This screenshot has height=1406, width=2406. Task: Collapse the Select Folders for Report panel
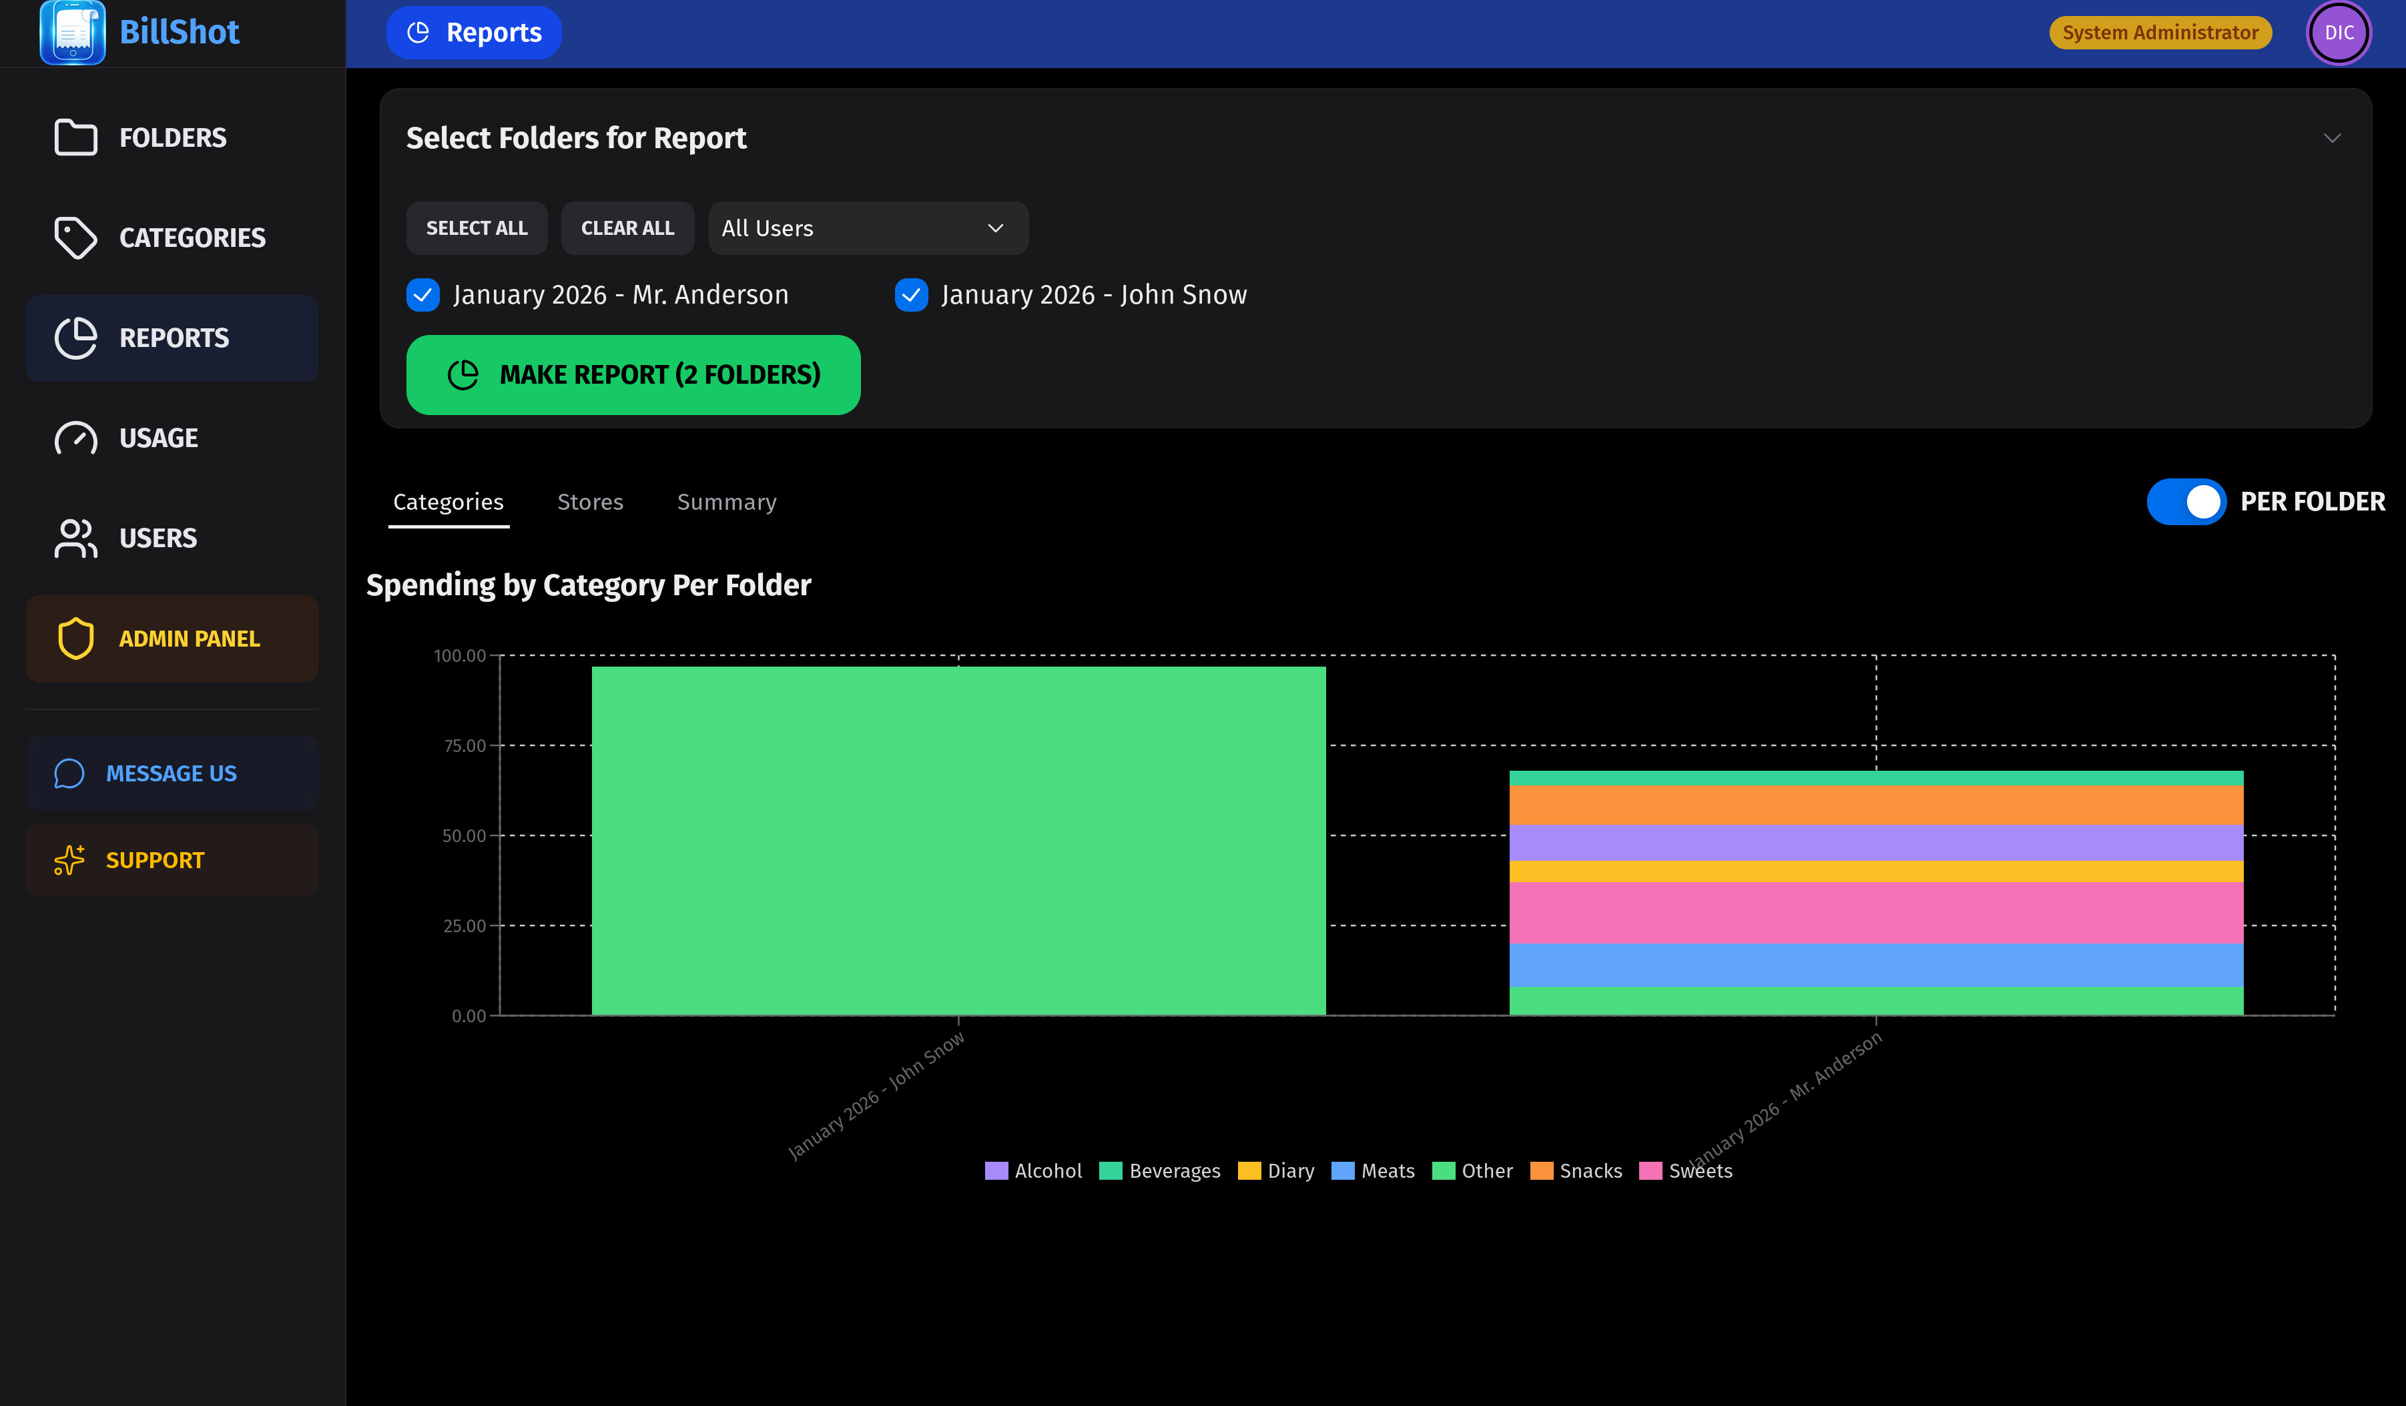point(2331,138)
